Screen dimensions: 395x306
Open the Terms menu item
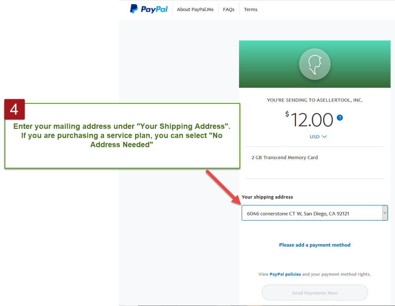(250, 9)
